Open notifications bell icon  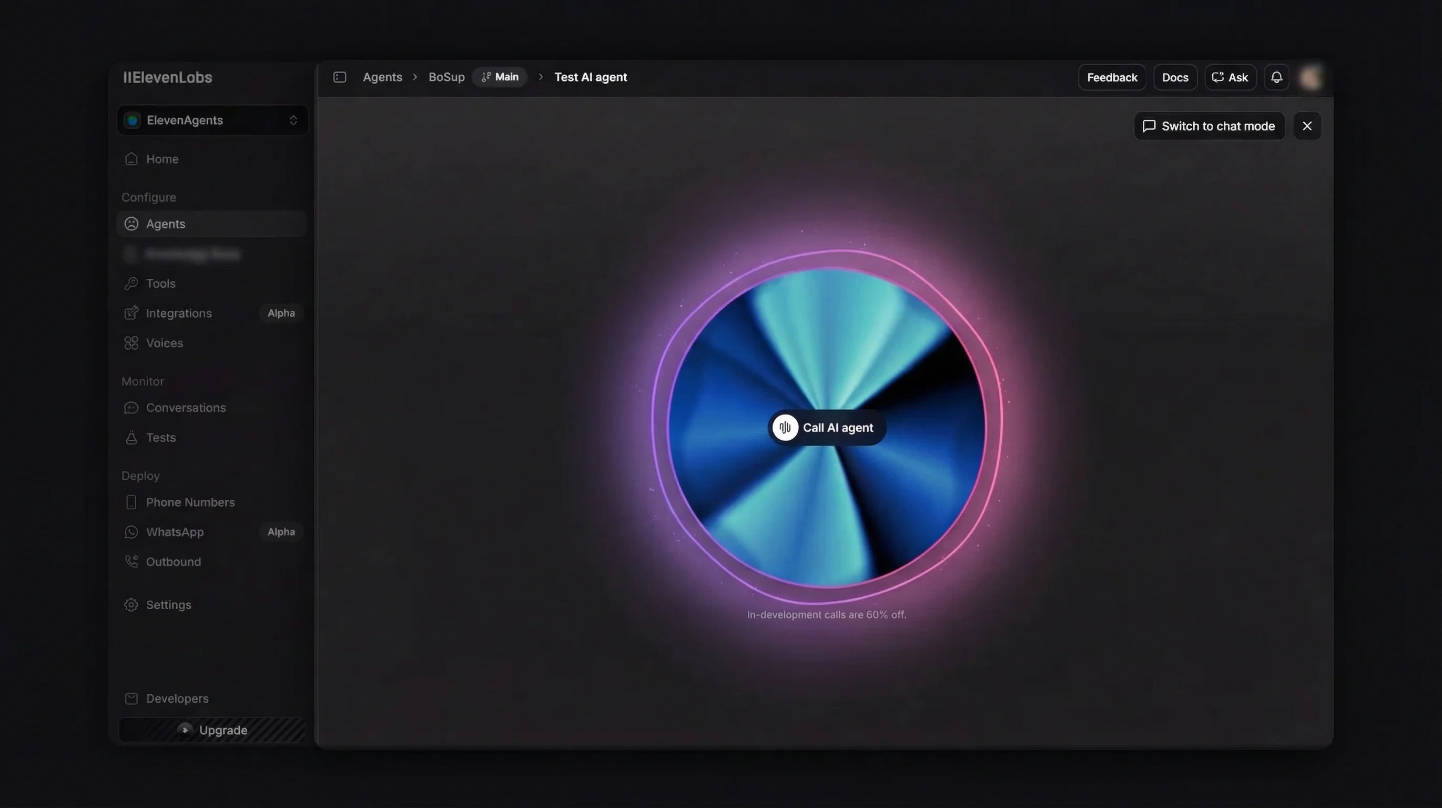click(1276, 77)
